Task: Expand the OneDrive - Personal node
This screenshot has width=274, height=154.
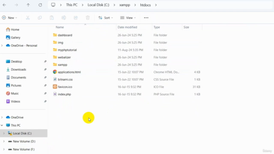Action: (x=2, y=45)
